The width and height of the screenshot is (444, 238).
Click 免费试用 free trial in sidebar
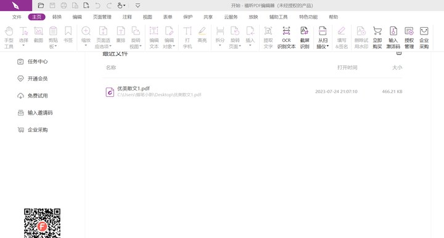pos(32,96)
